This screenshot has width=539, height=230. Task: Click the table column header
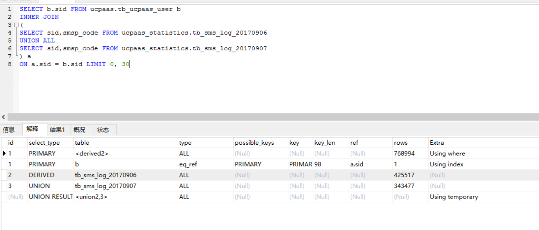tap(125, 143)
